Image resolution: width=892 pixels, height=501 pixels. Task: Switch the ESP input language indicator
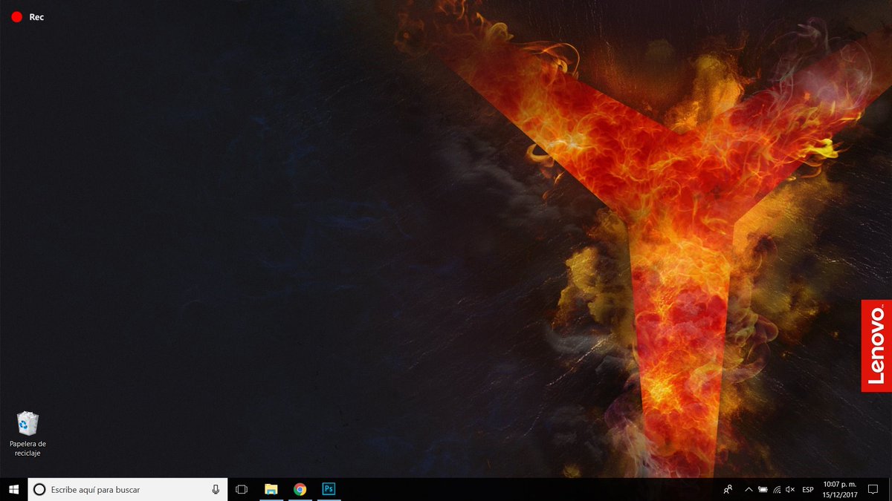pyautogui.click(x=808, y=489)
